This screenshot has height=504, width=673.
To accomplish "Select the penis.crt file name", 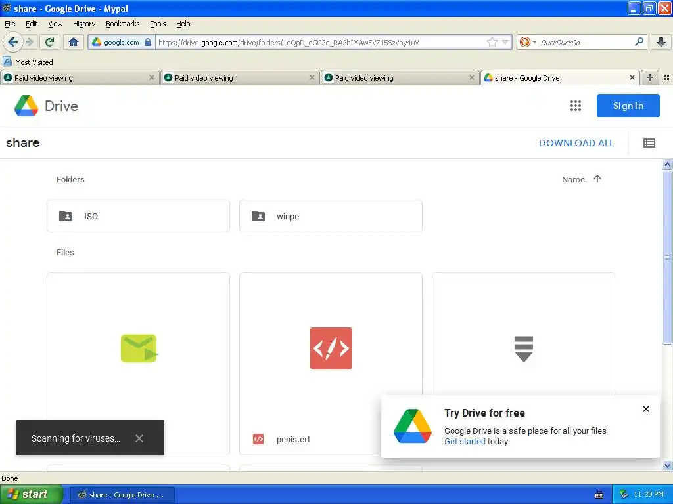I will [x=293, y=439].
